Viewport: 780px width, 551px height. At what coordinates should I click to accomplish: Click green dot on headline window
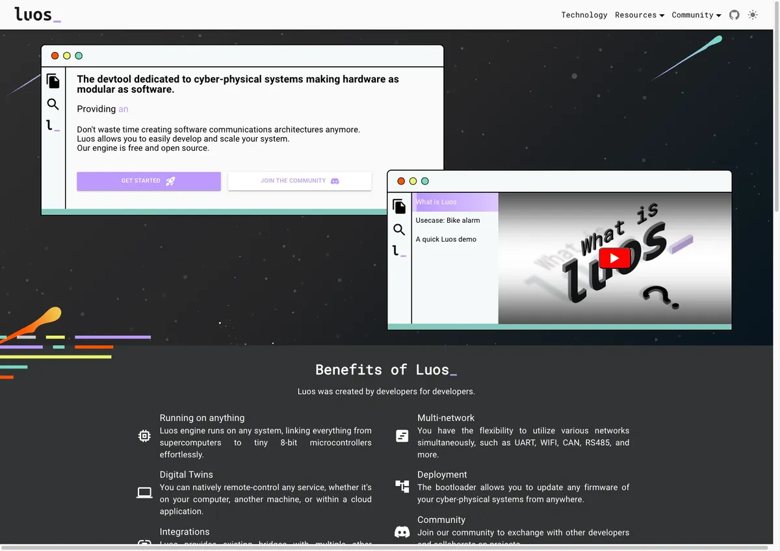pos(79,56)
